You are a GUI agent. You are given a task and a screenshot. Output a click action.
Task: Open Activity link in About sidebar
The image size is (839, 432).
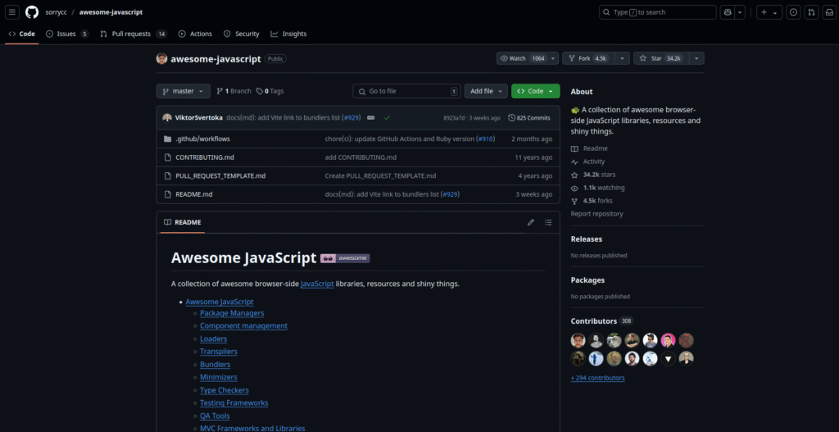(x=587, y=161)
